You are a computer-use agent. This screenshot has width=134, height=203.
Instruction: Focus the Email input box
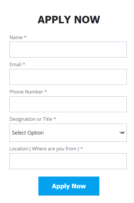tap(68, 77)
